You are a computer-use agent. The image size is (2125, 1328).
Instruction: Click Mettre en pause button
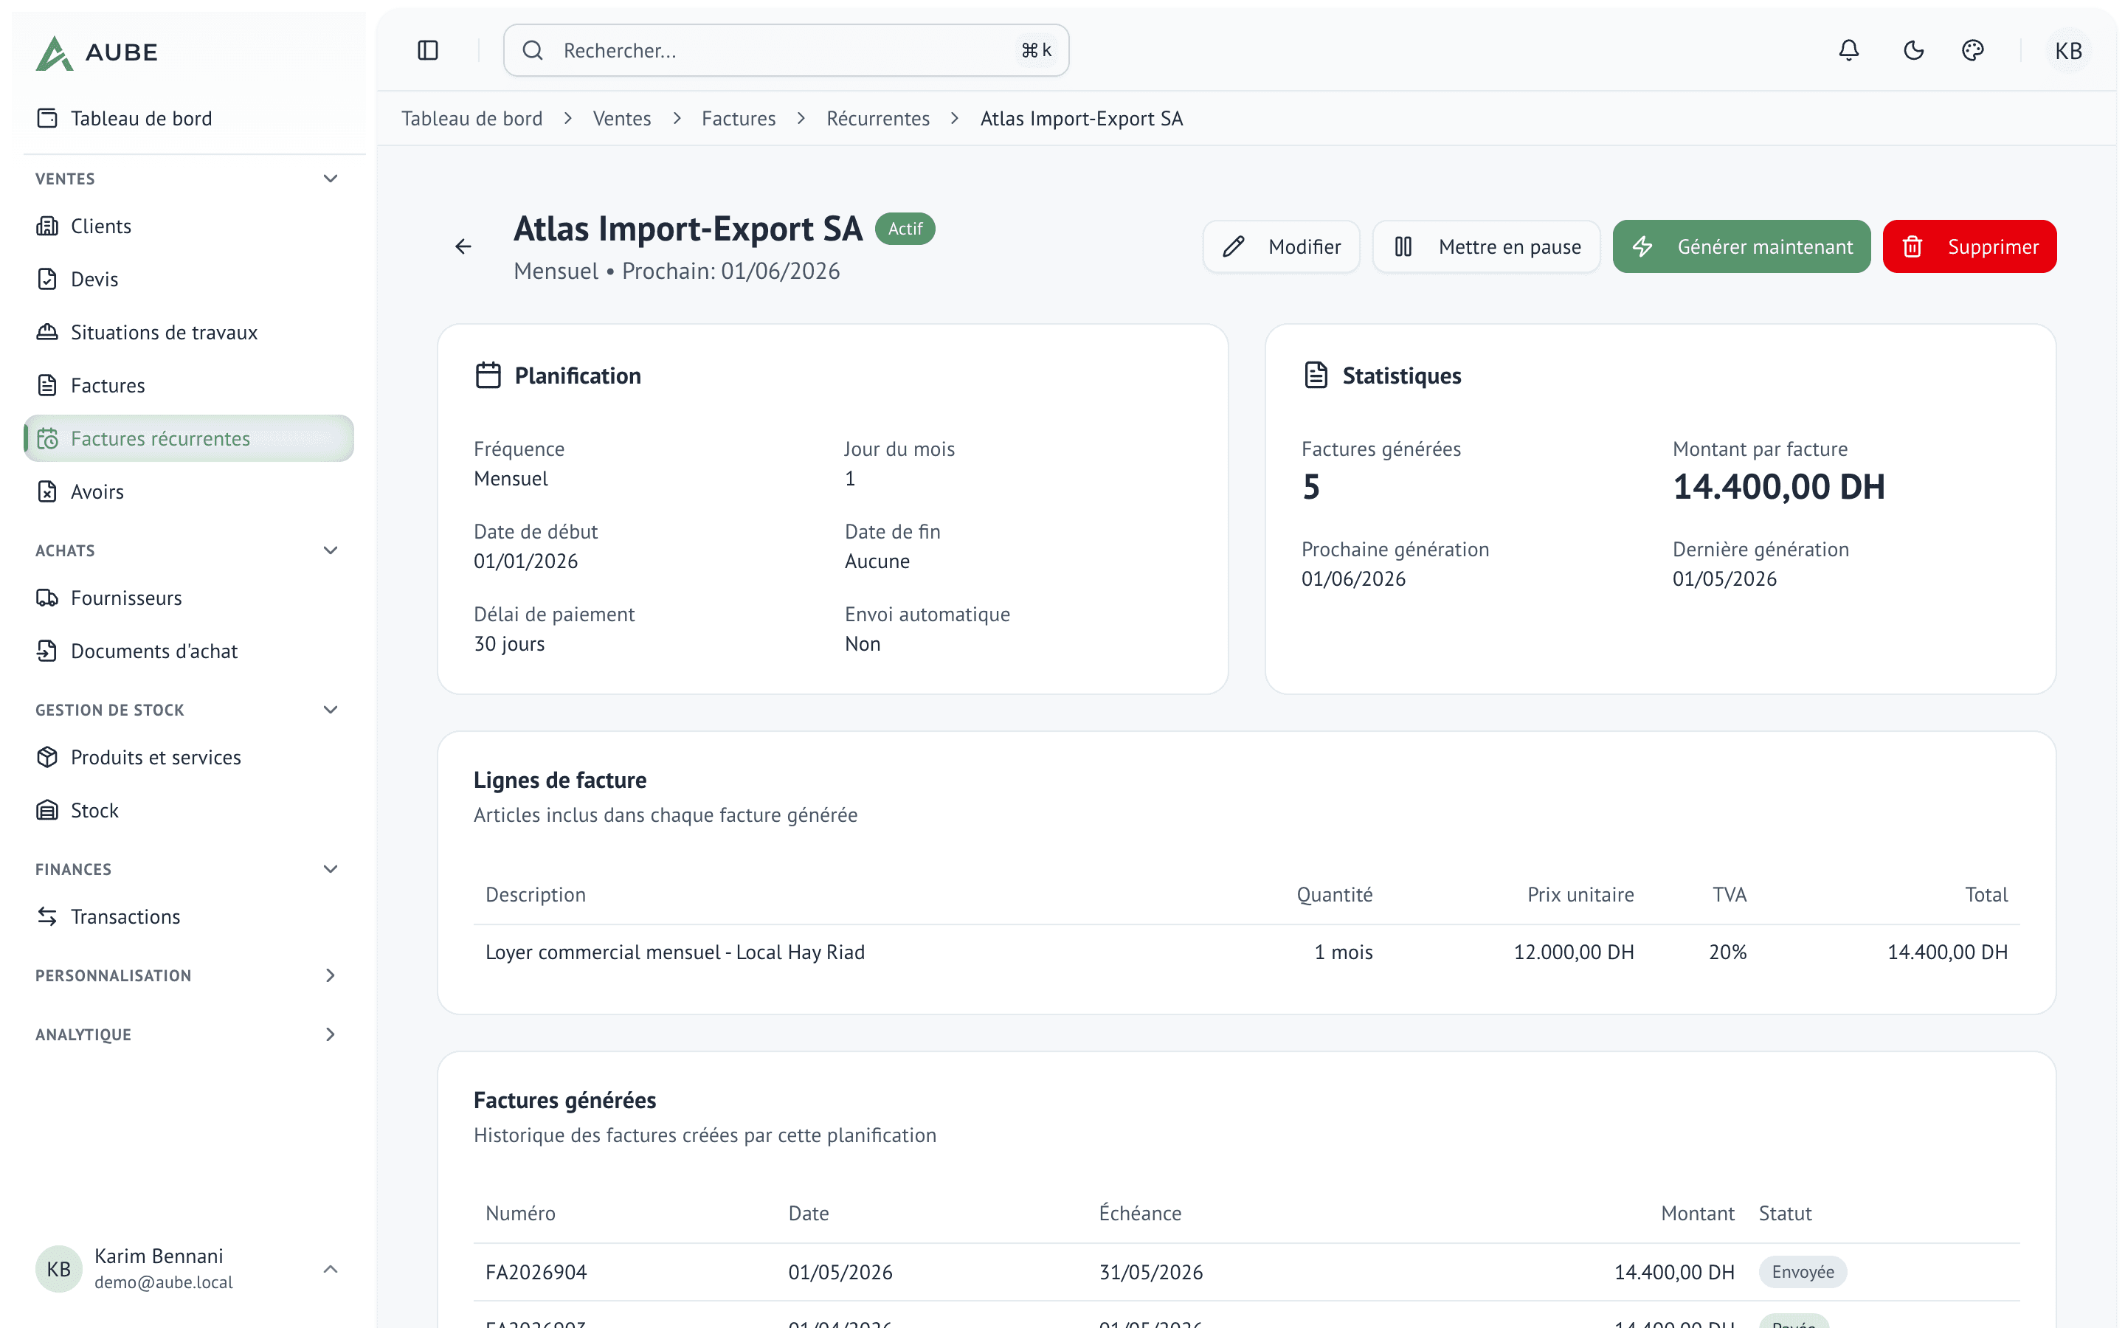pos(1487,247)
